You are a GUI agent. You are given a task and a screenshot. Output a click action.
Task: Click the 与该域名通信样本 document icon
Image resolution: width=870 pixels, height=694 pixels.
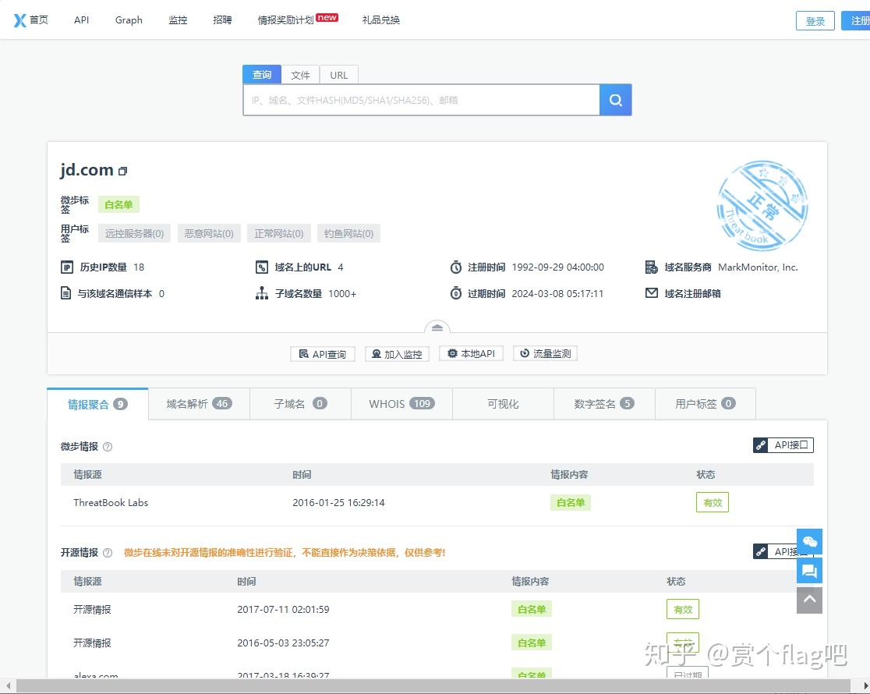(65, 293)
